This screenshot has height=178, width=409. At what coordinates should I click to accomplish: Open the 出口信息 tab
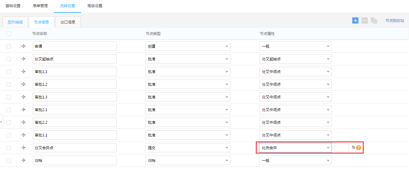[x=68, y=22]
